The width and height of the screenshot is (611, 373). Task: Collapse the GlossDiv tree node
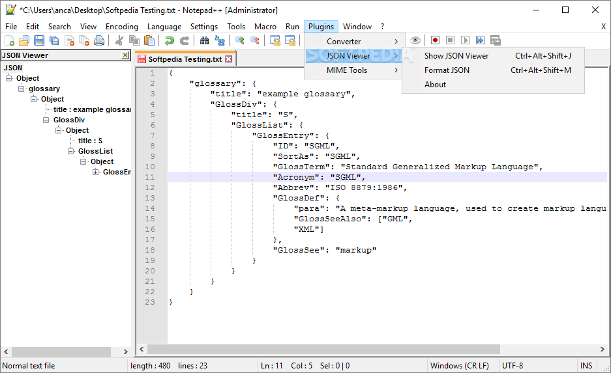pyautogui.click(x=46, y=120)
